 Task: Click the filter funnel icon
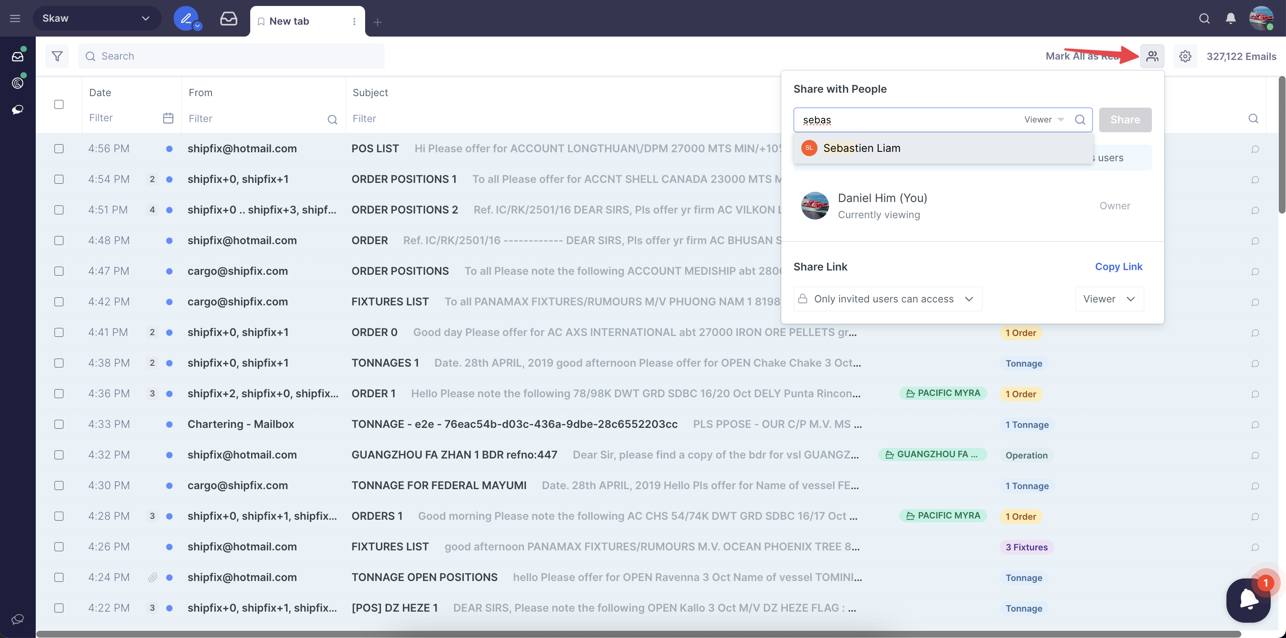click(x=57, y=56)
